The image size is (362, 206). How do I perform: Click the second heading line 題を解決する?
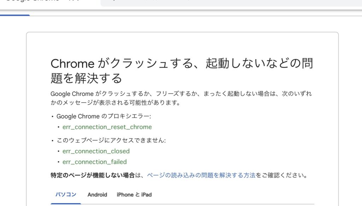86,78
